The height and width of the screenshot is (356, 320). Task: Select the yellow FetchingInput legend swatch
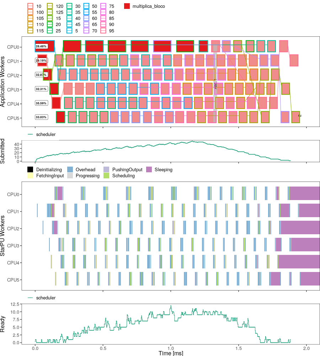[x=31, y=176]
